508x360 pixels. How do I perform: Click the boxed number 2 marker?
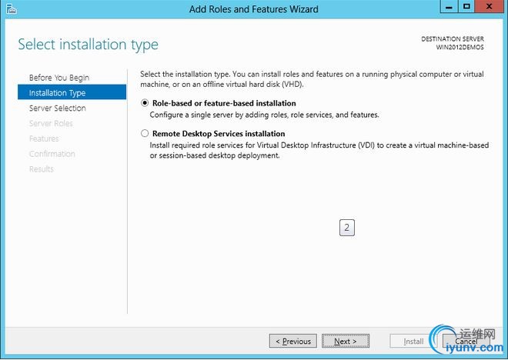click(x=347, y=228)
